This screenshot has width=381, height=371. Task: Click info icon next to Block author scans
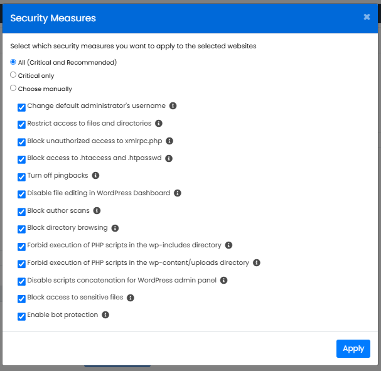[97, 211]
